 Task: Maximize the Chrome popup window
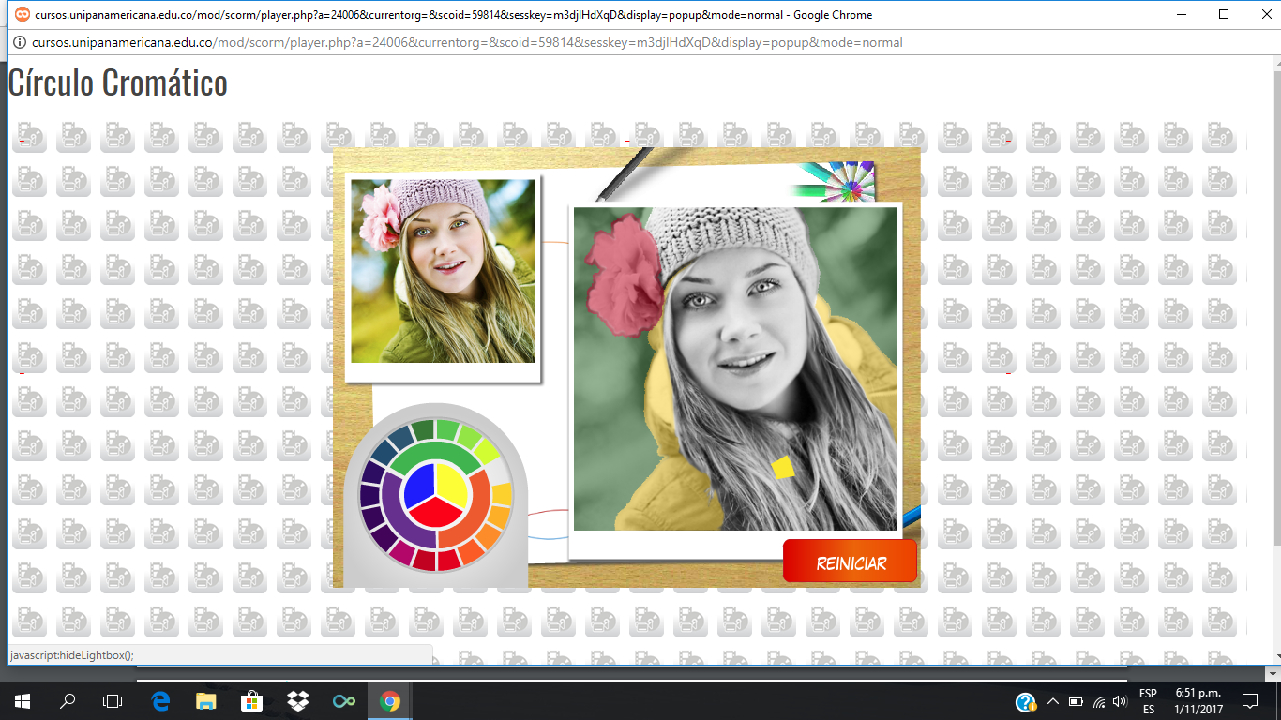[x=1224, y=14]
